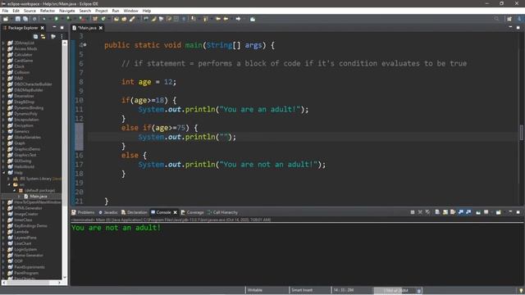Viewport: 525px width, 295px height.
Task: Collapse the (default package) node
Action: (x=15, y=190)
